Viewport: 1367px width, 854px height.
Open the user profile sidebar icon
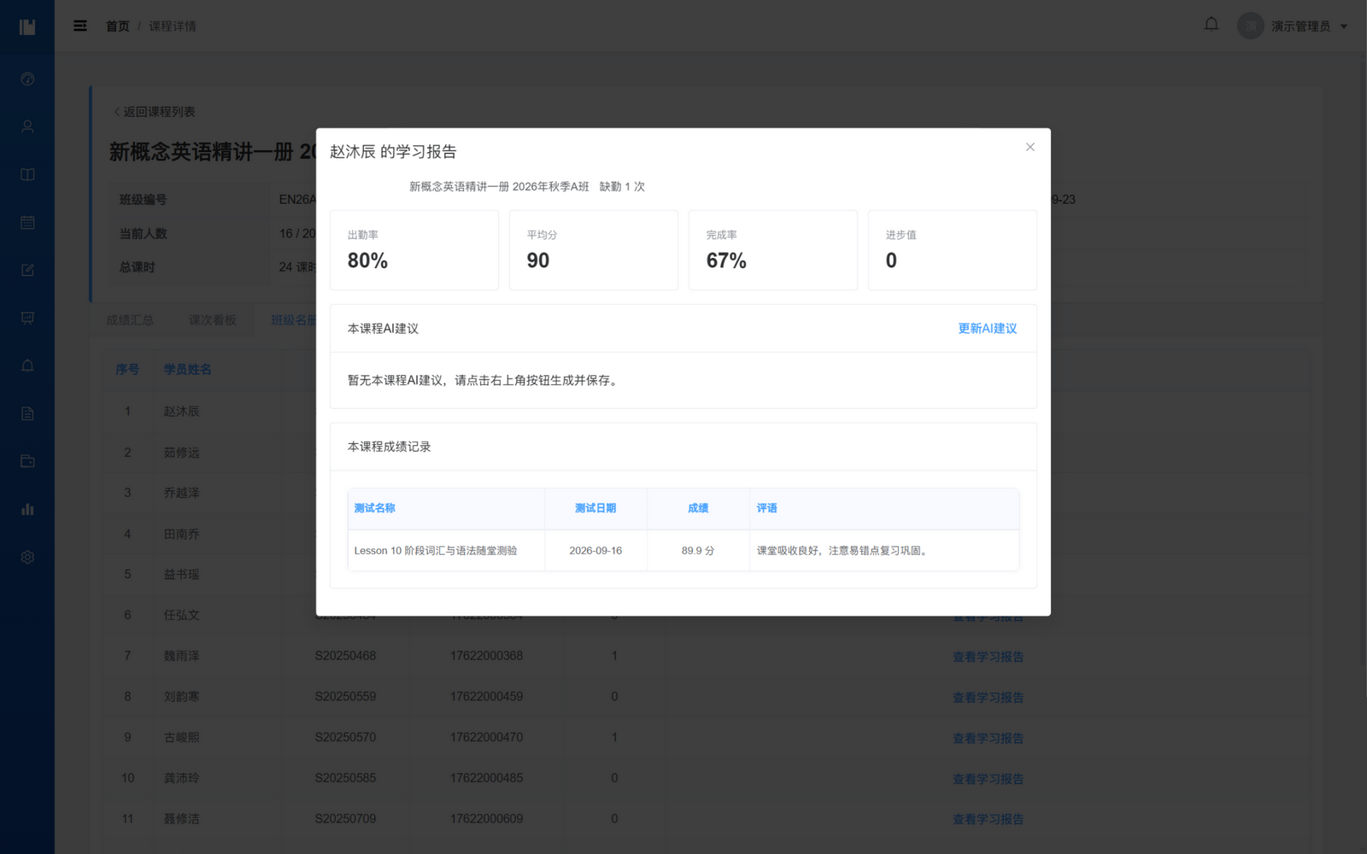(27, 126)
